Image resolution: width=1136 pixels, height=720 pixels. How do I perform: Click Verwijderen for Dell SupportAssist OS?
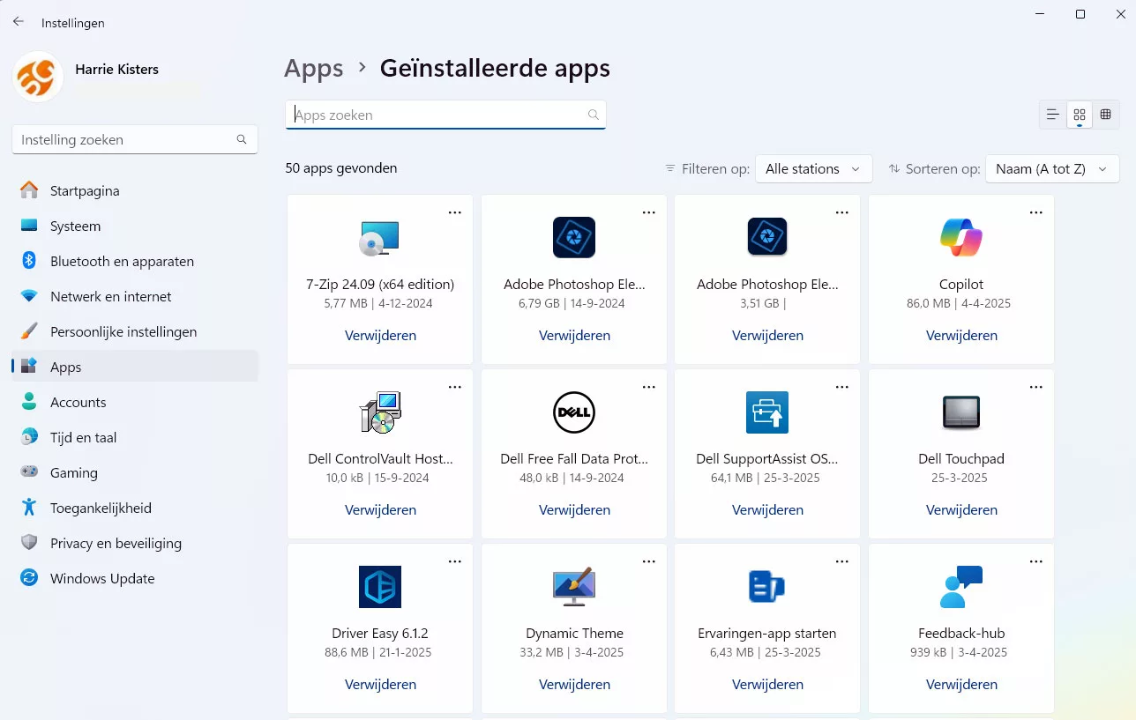tap(767, 509)
